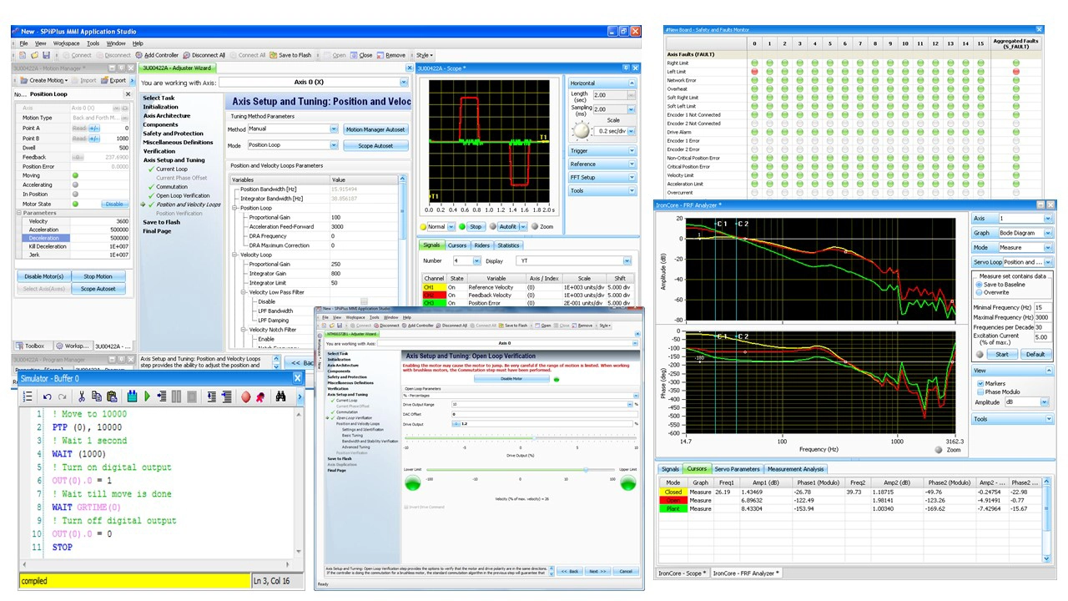1068x601 pixels.
Task: Click the Velocity limit slider handle
Action: (586, 470)
